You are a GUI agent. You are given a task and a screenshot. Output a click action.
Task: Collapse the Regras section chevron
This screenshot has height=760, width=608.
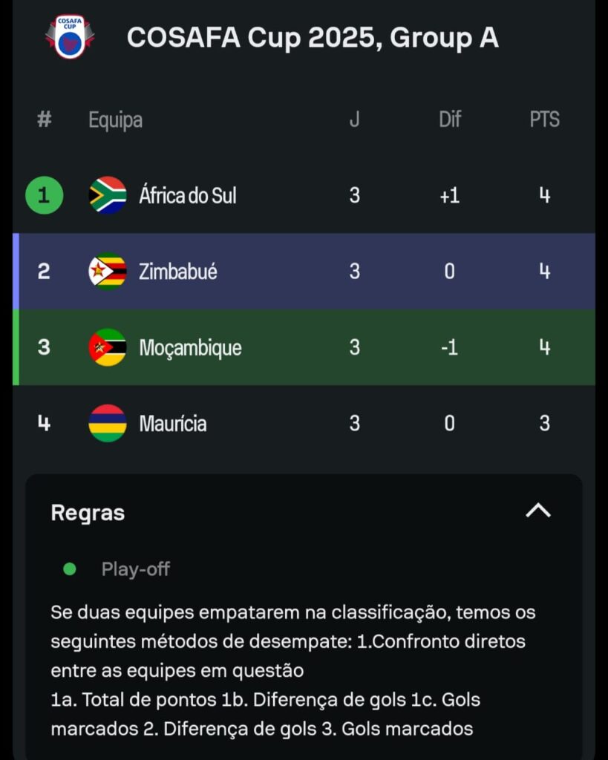[x=539, y=511]
